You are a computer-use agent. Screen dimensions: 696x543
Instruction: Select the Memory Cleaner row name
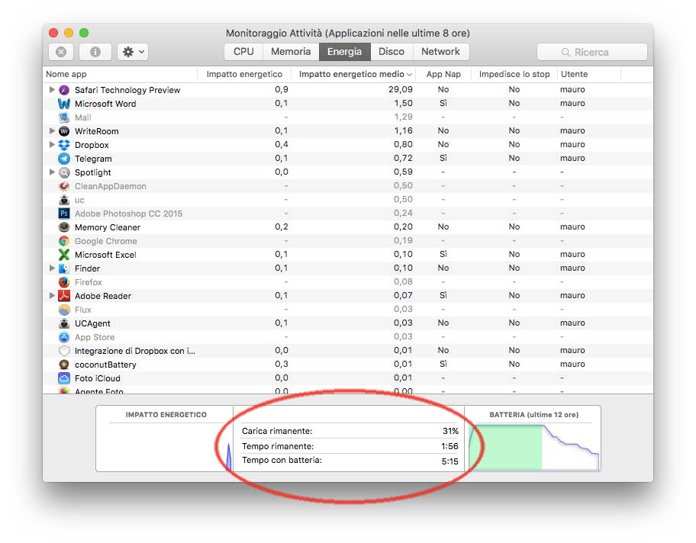click(x=108, y=227)
